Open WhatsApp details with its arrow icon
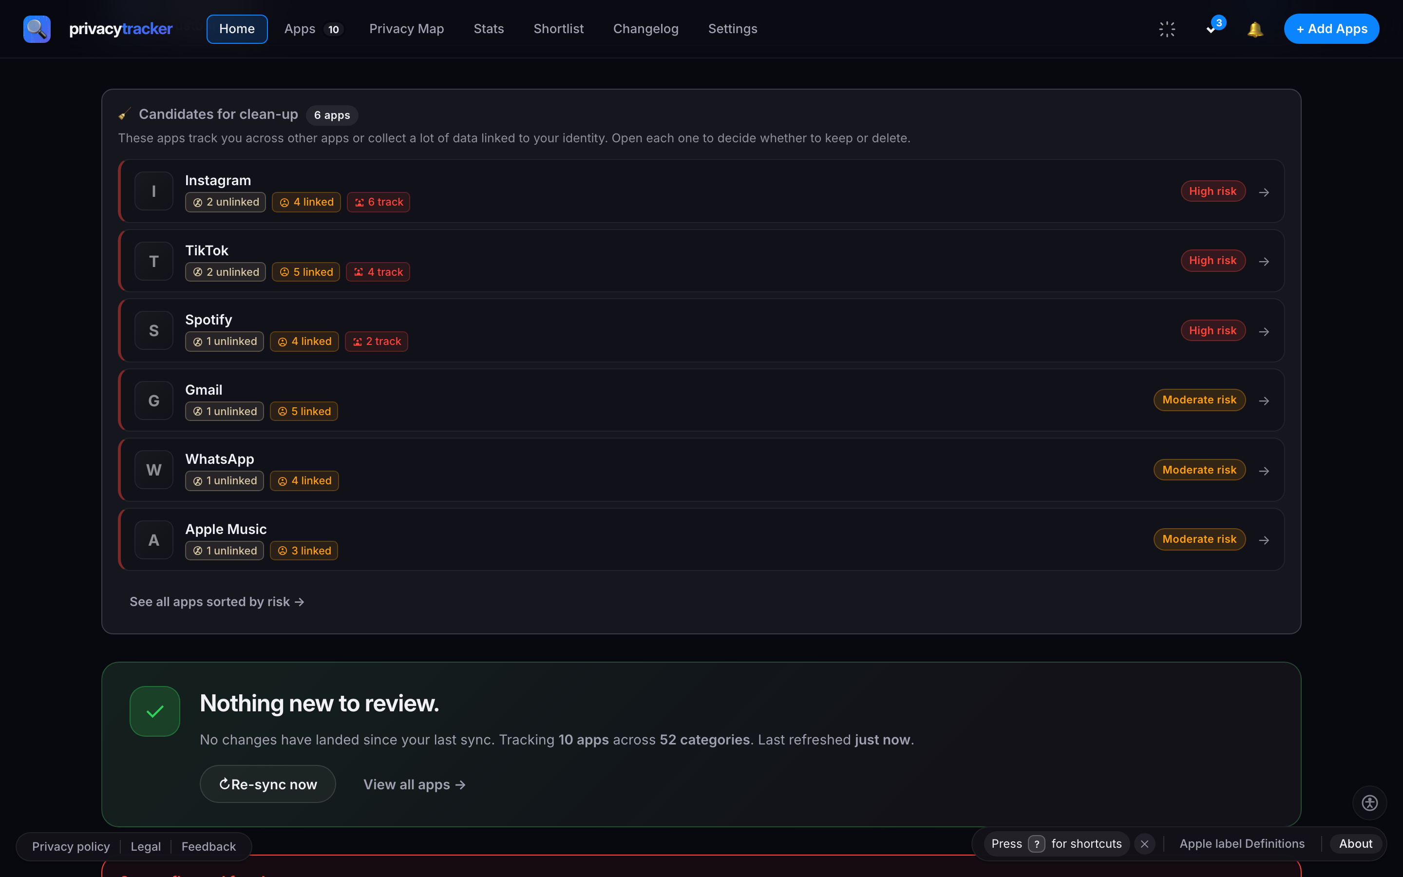This screenshot has height=877, width=1403. coord(1264,470)
